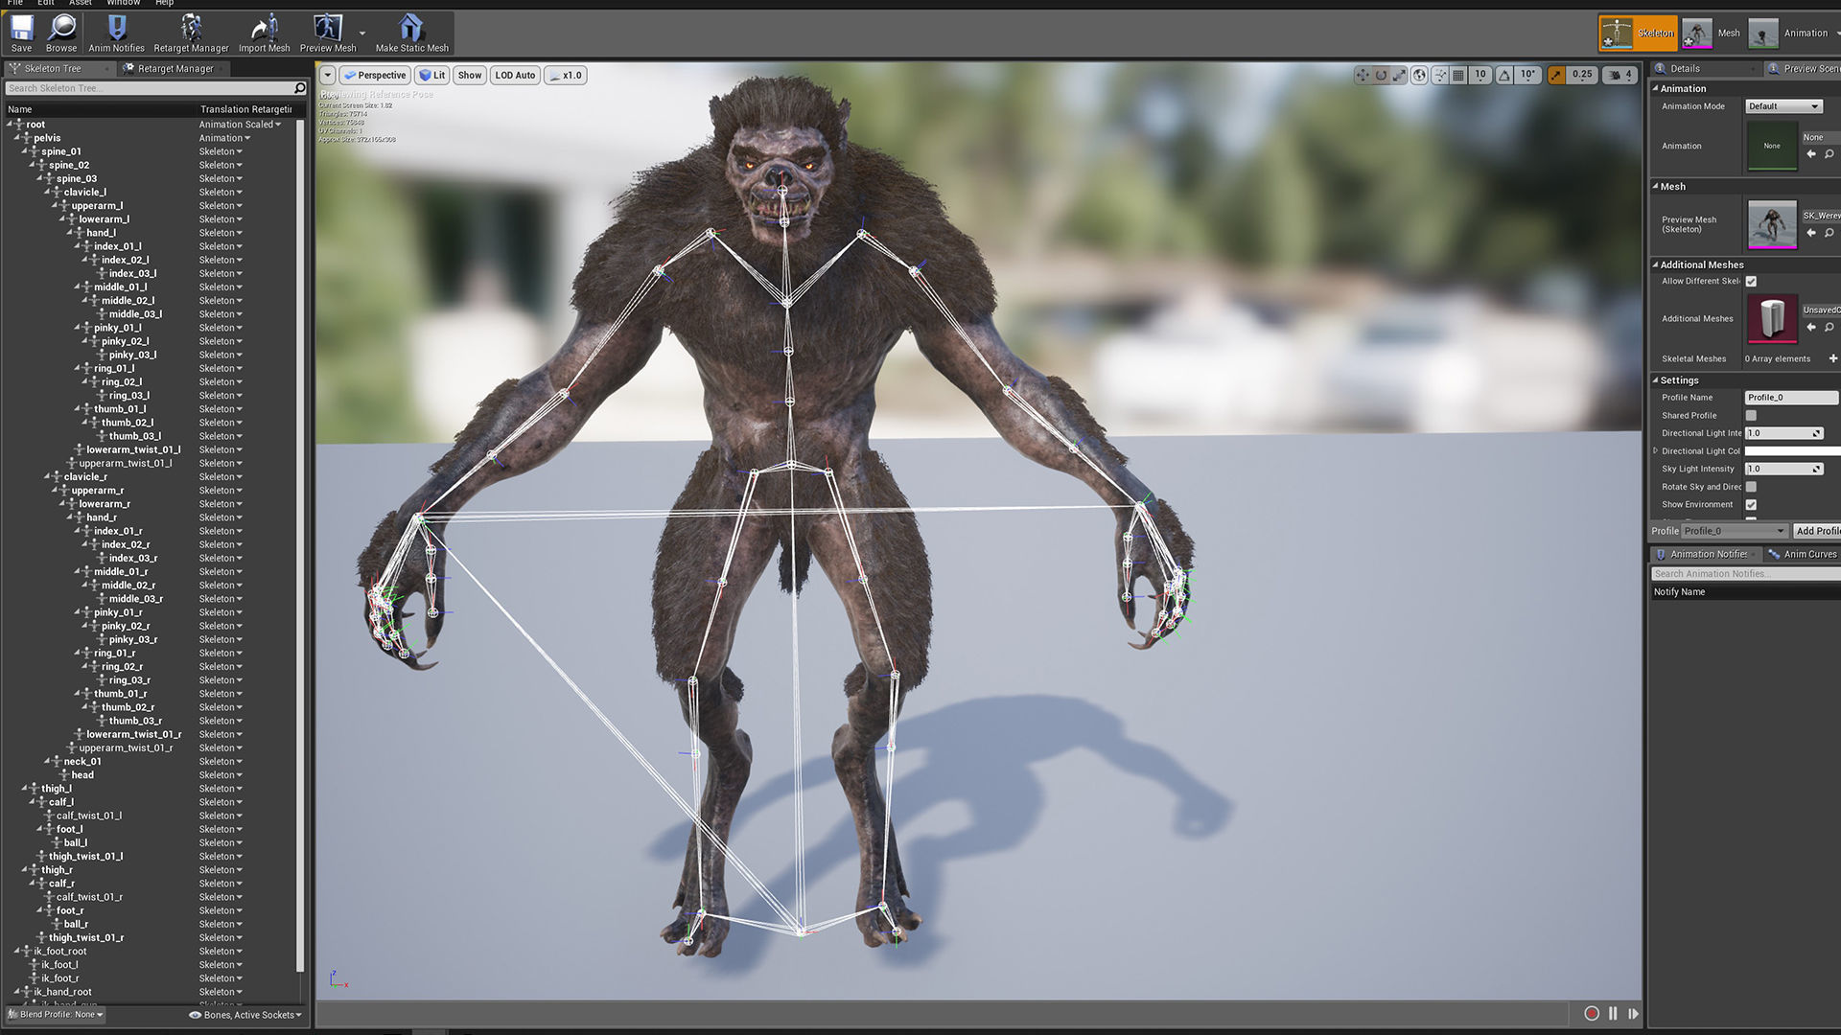This screenshot has height=1035, width=1841.
Task: Open rotation snap 10° dropdown
Action: tap(1527, 75)
